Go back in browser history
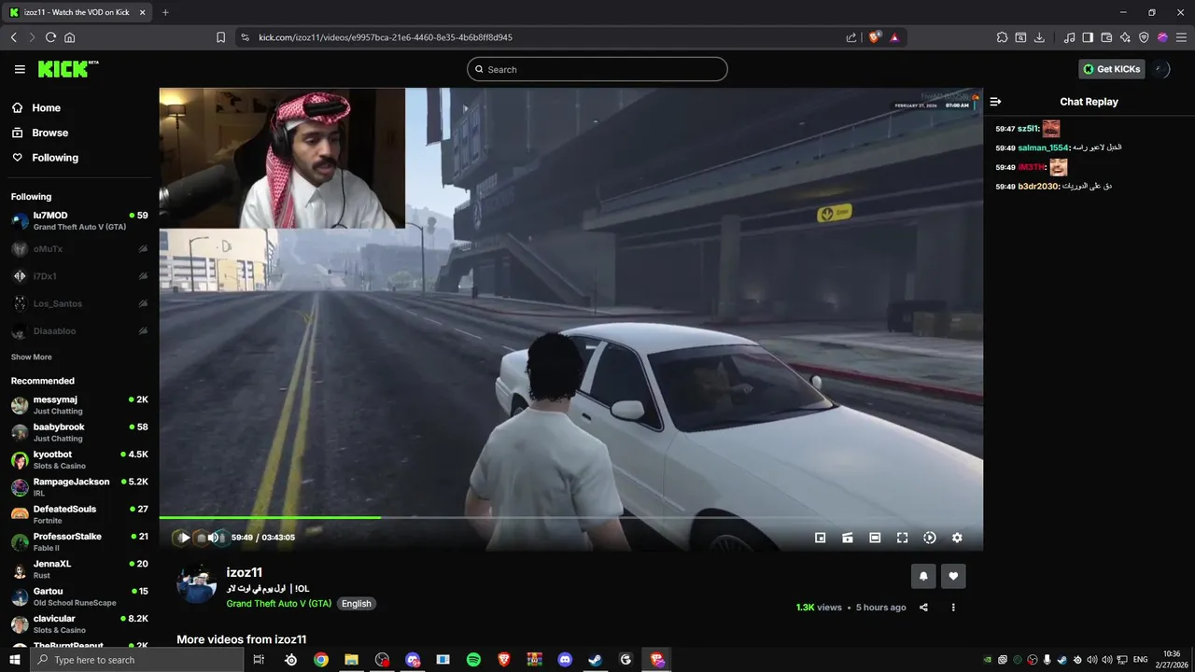Screen dimensions: 1195x672 click(x=13, y=37)
